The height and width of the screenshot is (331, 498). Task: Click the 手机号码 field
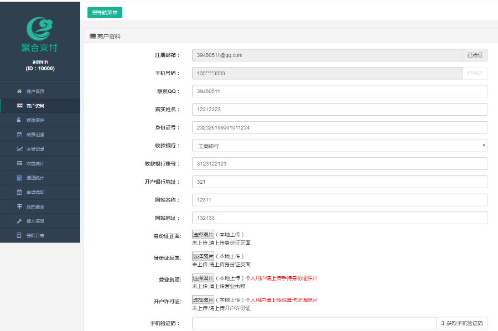[x=327, y=73]
